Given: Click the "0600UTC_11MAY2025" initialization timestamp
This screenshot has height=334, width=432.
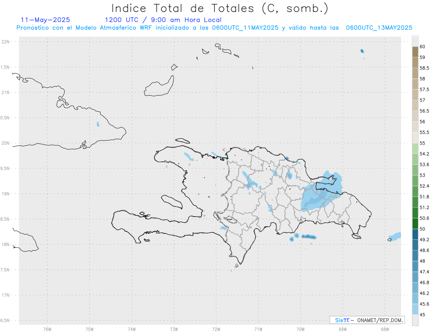Looking at the screenshot, I should point(245,28).
